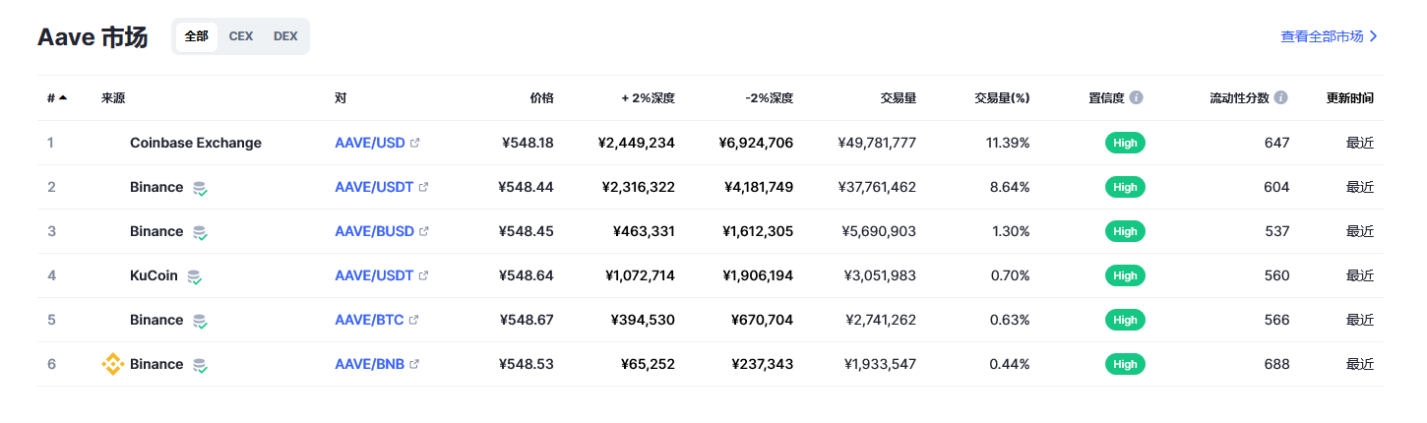The height and width of the screenshot is (423, 1427).
Task: Click the volume ¥37,761,462
Action: [877, 187]
